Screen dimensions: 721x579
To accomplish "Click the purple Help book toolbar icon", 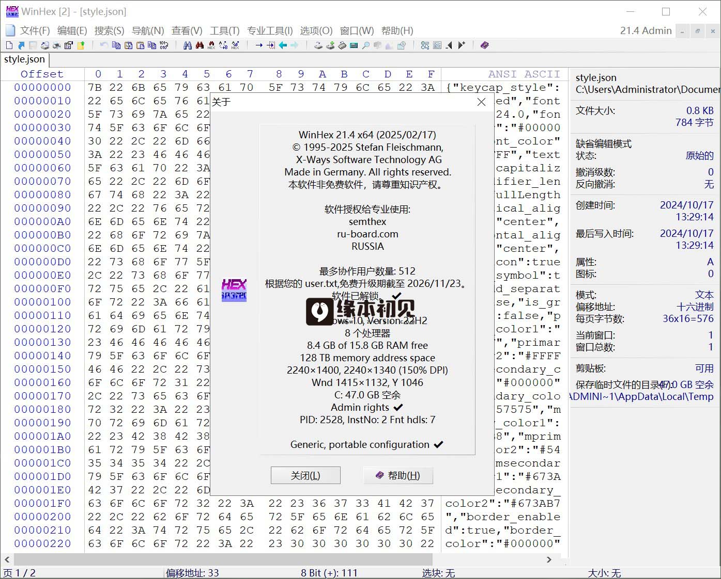I will click(484, 45).
